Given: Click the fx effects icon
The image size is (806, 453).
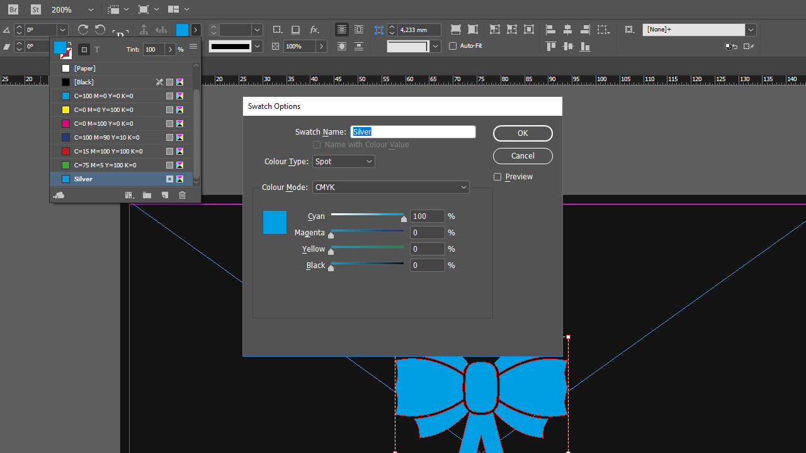Looking at the screenshot, I should click(x=314, y=30).
